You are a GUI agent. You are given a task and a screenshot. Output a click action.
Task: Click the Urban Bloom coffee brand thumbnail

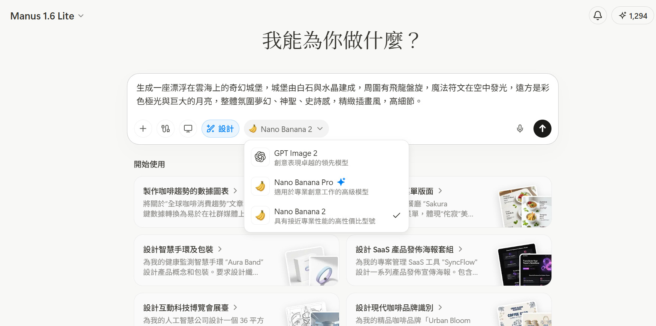click(x=525, y=314)
